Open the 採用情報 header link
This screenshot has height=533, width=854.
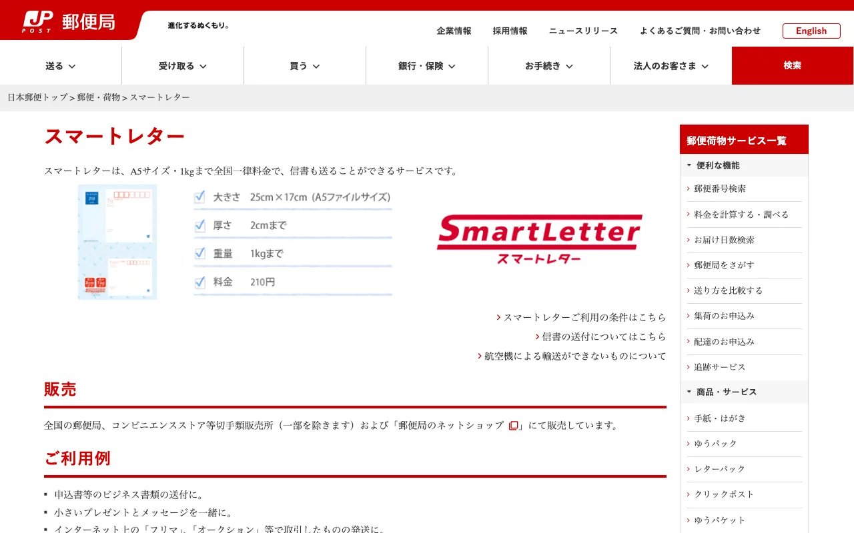click(x=510, y=31)
